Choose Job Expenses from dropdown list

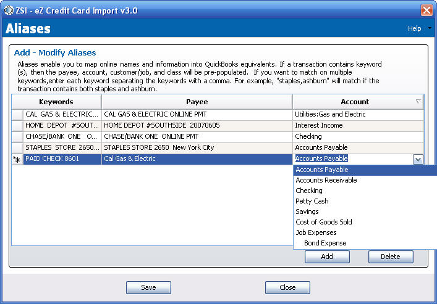(x=365, y=233)
